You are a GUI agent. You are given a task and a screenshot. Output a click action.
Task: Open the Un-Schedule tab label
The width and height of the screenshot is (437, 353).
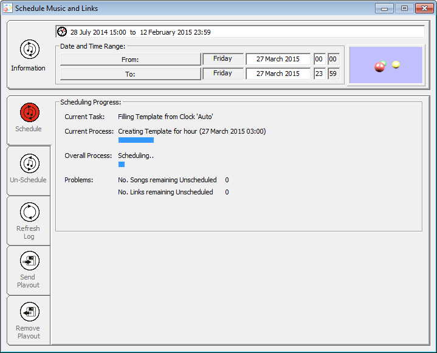[28, 180]
